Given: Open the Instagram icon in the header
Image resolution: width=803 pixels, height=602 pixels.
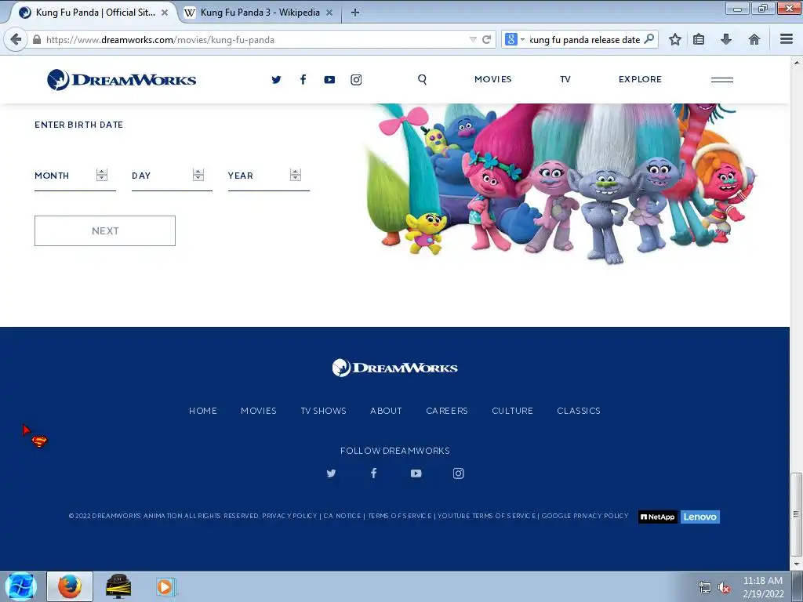Looking at the screenshot, I should pos(356,79).
